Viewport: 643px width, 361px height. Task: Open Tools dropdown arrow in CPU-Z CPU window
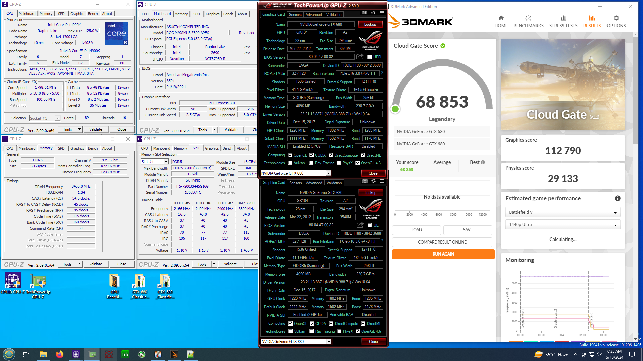coord(79,129)
